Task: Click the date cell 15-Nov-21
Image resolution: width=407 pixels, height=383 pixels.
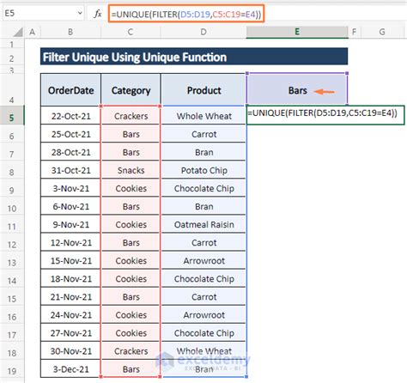Action: point(70,260)
